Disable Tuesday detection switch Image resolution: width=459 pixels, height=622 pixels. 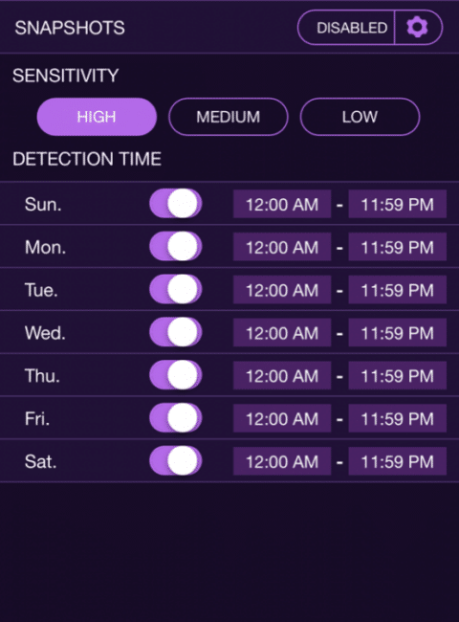(x=176, y=289)
